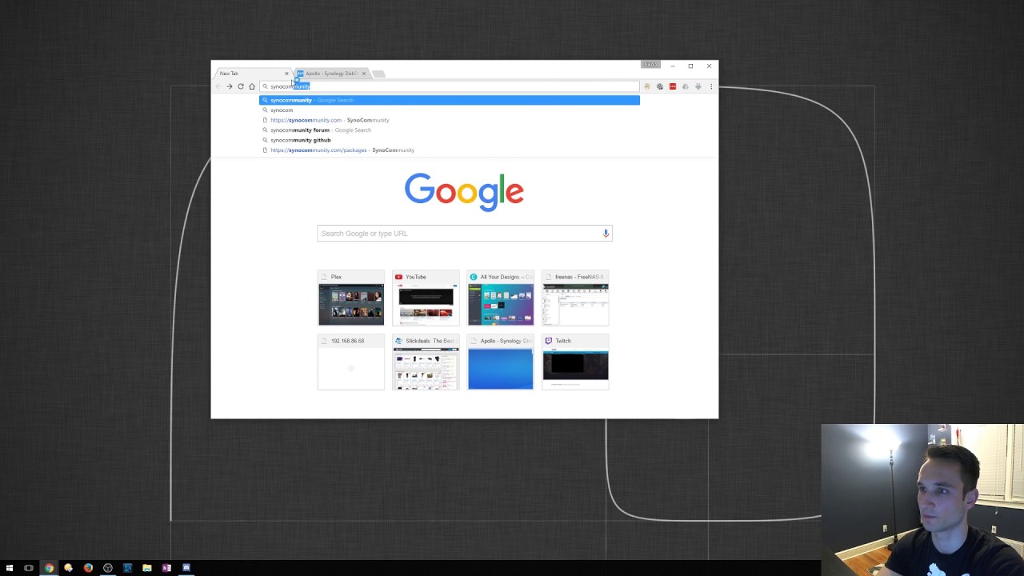Image resolution: width=1024 pixels, height=576 pixels.
Task: Maximize the Chrome window
Action: [690, 66]
